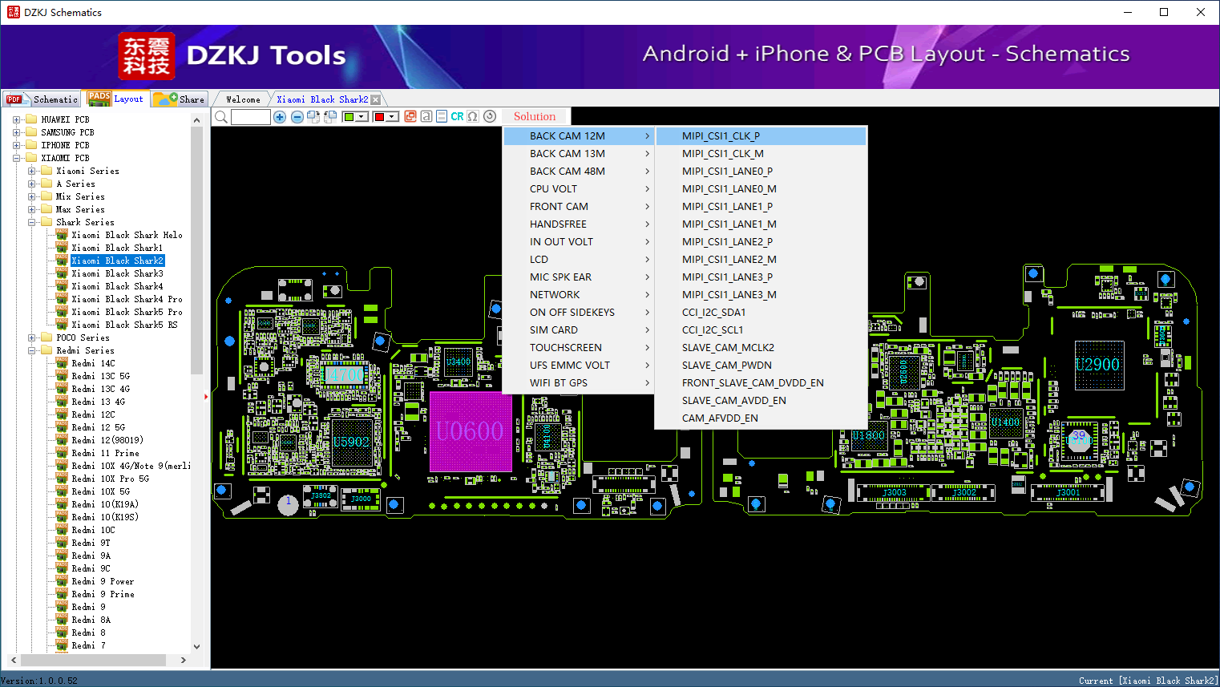Expand the SAMSUNG PCB tree node
The image size is (1220, 687).
click(x=16, y=132)
